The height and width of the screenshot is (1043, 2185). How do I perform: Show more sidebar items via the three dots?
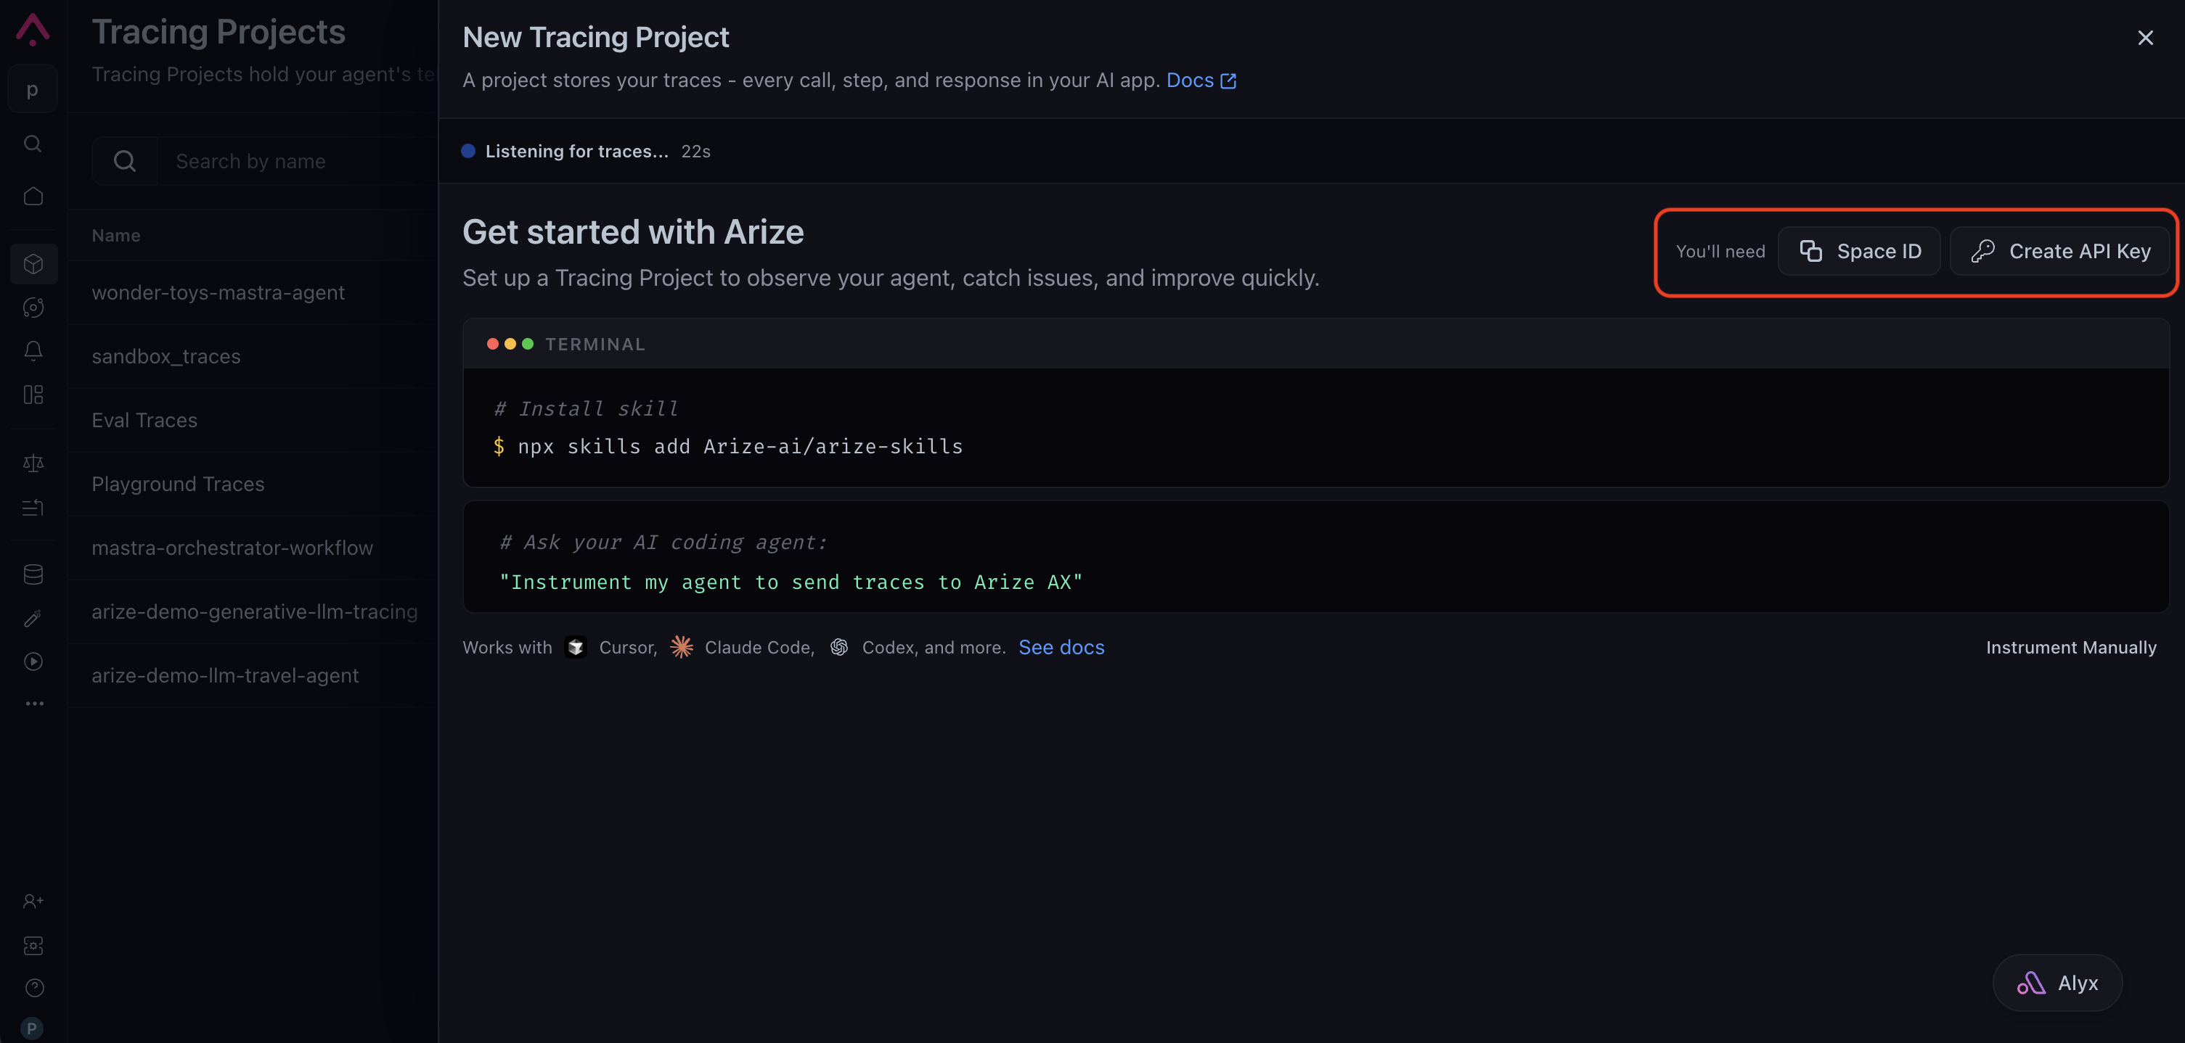point(34,704)
